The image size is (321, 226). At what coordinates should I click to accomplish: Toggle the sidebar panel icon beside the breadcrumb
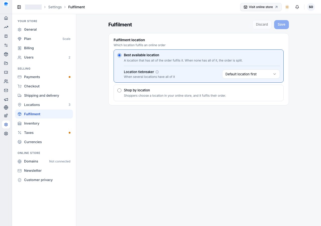tap(19, 7)
